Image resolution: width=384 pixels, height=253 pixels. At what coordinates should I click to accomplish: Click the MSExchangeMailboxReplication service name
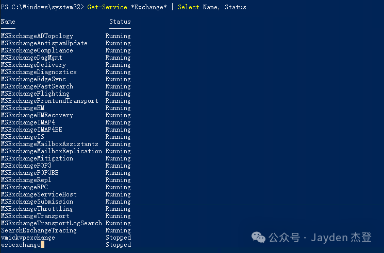pyautogui.click(x=52, y=151)
